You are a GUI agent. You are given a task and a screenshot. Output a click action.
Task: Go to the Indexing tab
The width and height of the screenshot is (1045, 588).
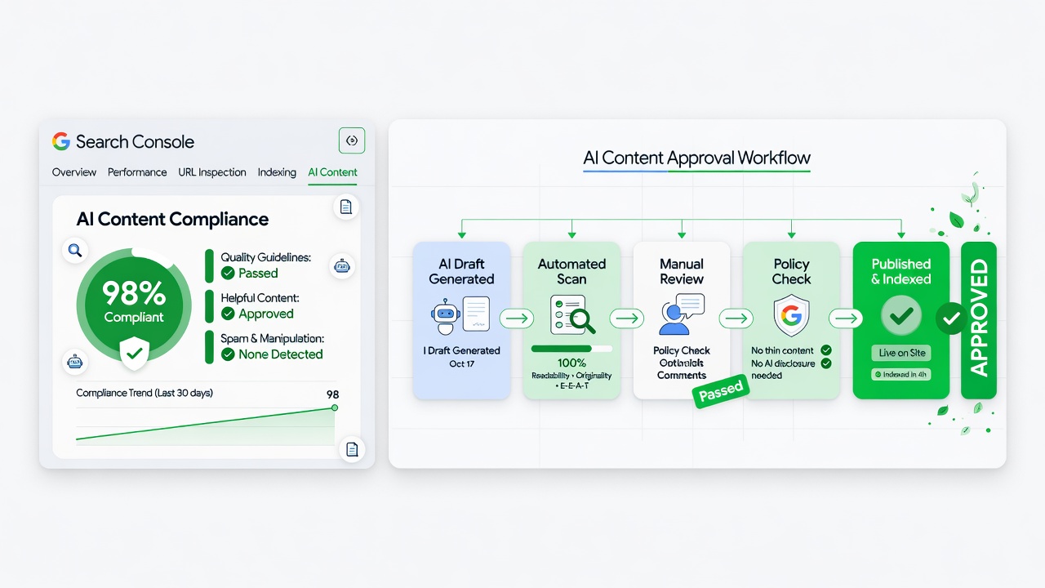(x=277, y=172)
